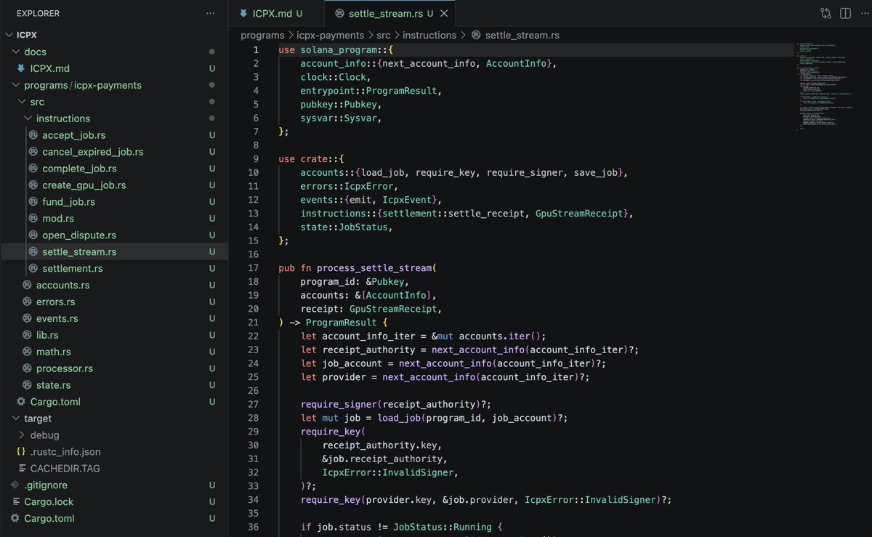The height and width of the screenshot is (537, 872).
Task: Click 'instructions' breadcrumb segment
Action: 429,35
